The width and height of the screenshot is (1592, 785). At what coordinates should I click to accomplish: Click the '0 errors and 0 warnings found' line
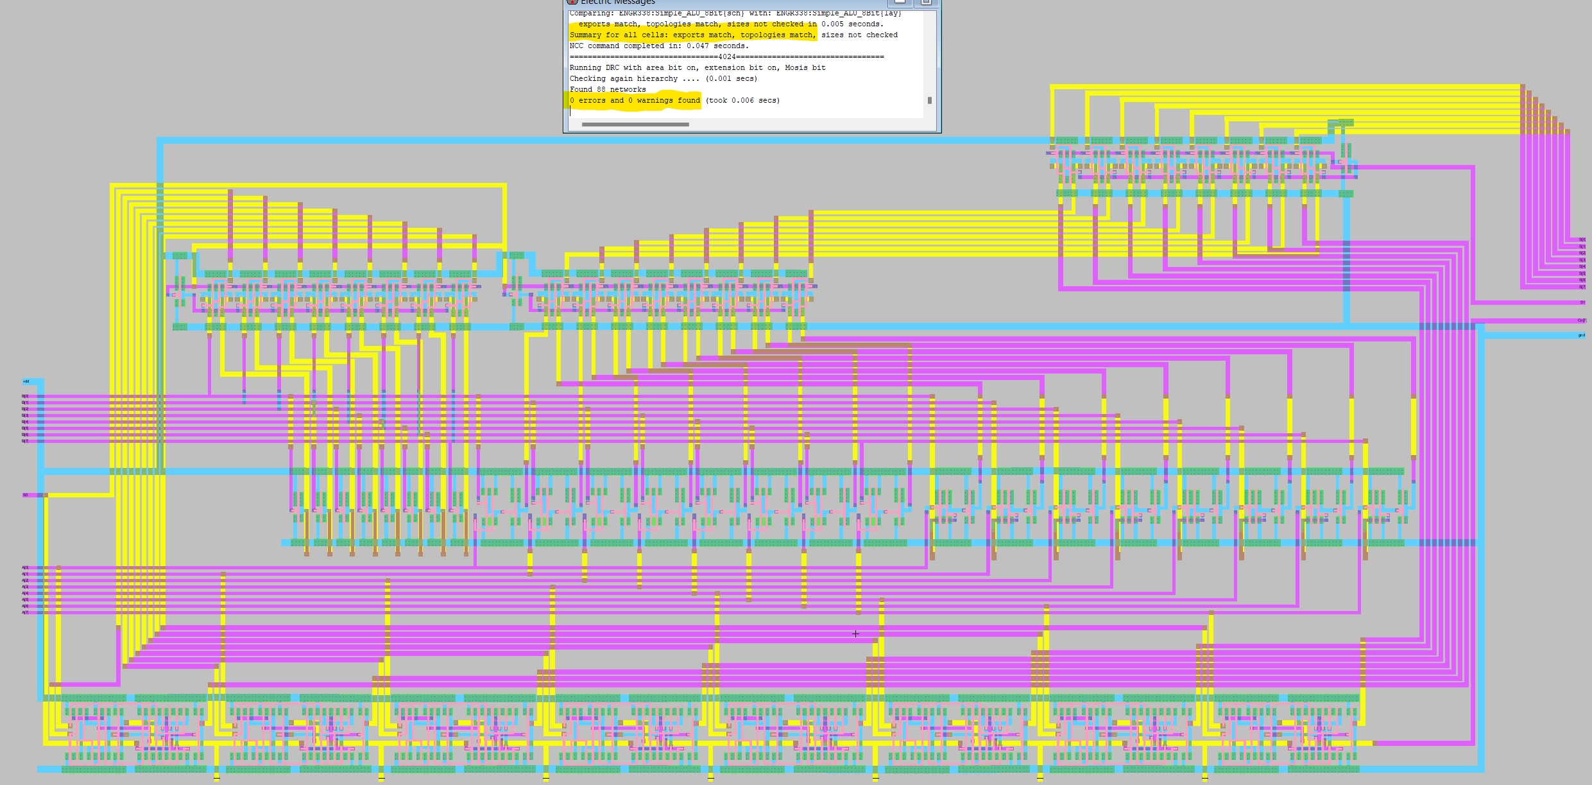(x=635, y=101)
